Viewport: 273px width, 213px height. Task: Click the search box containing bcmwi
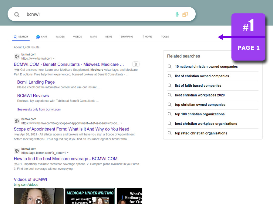[102, 14]
